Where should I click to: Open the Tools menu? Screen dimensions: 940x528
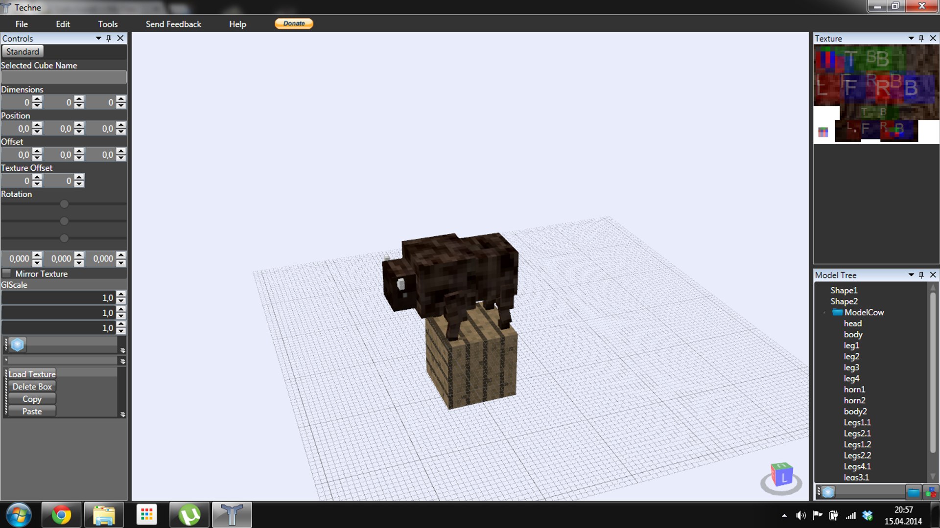(x=108, y=24)
